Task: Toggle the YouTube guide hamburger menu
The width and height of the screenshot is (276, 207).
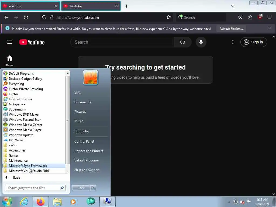Action: 10,42
